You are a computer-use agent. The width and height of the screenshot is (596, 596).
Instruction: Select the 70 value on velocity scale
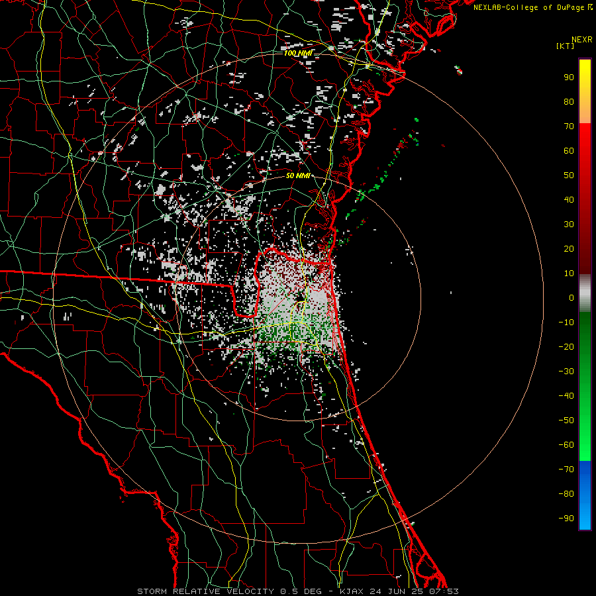click(x=569, y=126)
